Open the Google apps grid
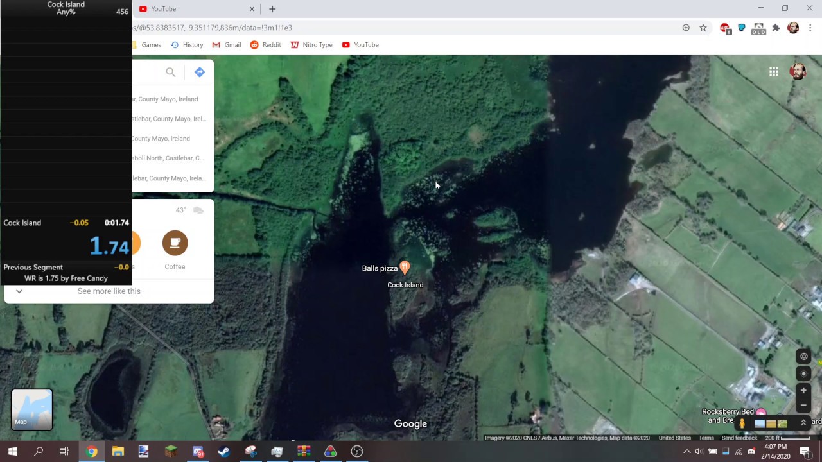Viewport: 822px width, 462px height. [774, 71]
